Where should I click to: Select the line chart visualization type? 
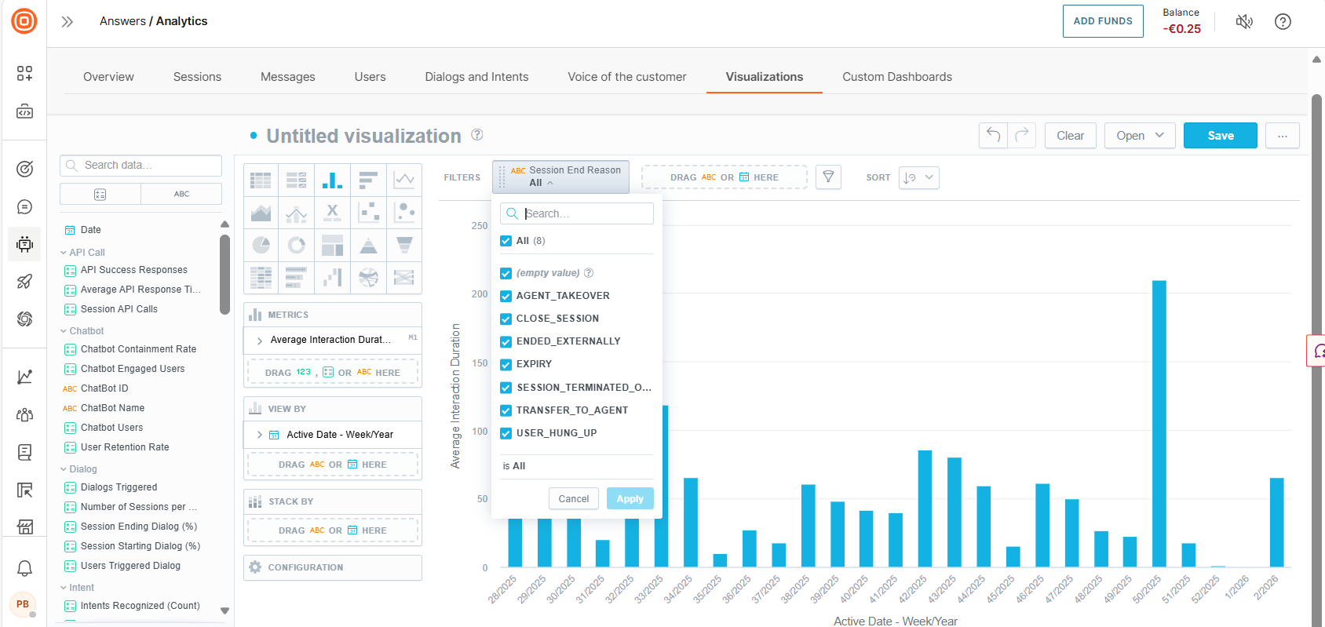404,180
